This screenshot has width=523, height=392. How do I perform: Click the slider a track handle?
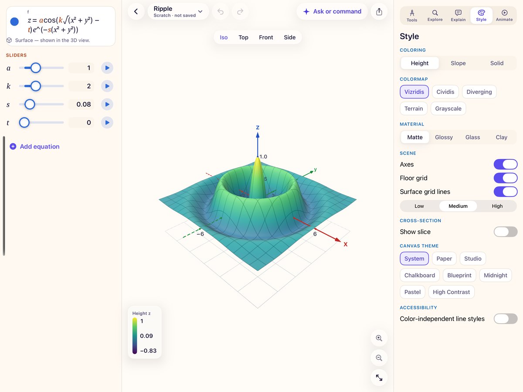36,68
